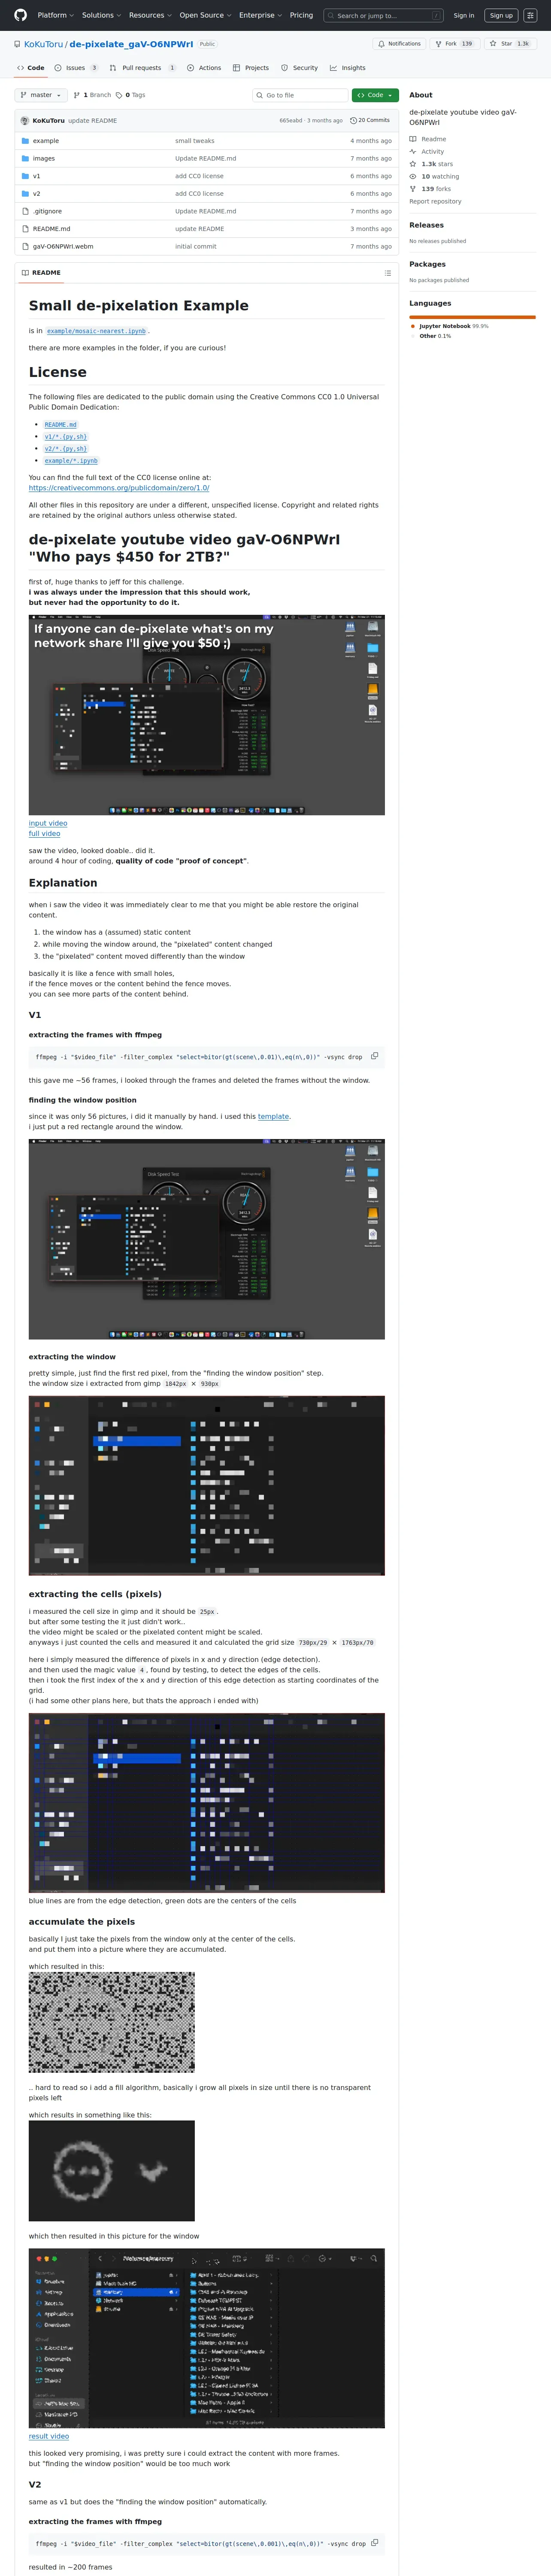Click the Notifications bell button
The image size is (551, 2576).
point(399,44)
